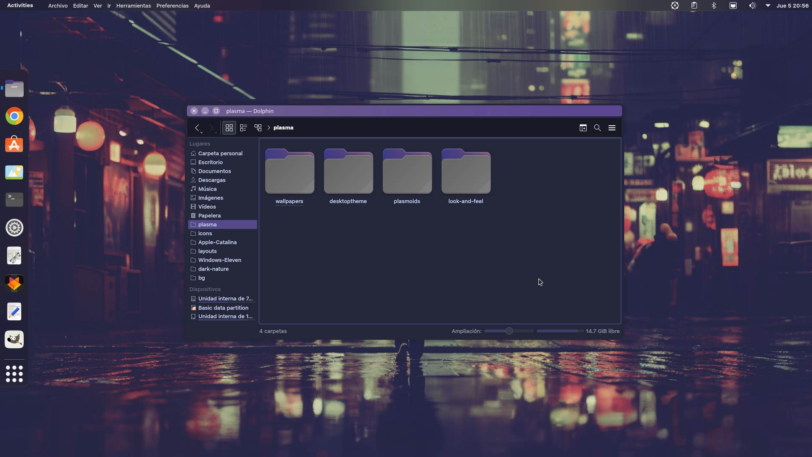This screenshot has height=457, width=812.
Task: Open first Unidad interna de 7... device
Action: [222, 299]
